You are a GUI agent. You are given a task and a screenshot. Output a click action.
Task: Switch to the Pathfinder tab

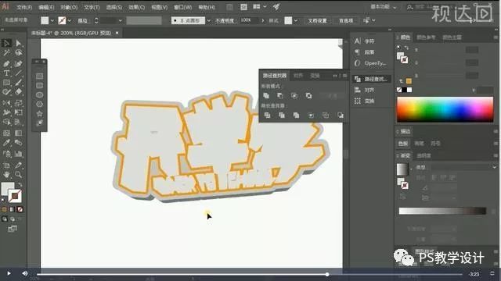point(275,76)
